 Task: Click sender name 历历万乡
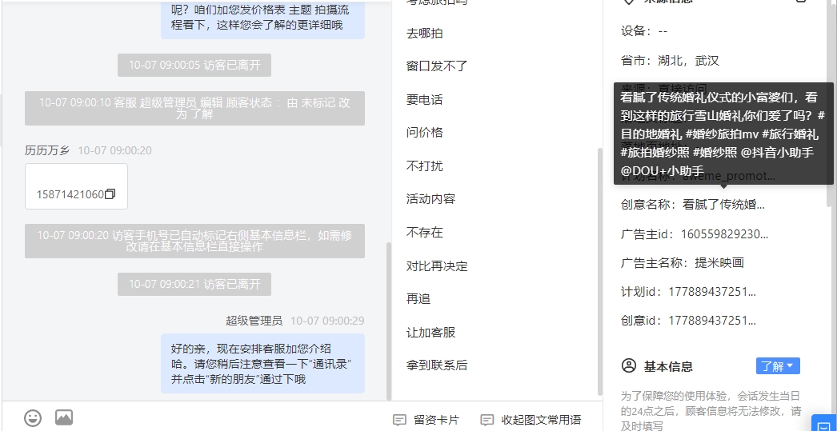click(x=47, y=150)
